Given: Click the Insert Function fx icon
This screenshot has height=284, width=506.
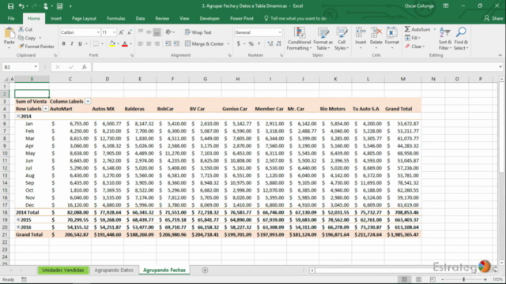Looking at the screenshot, I should 85,67.
